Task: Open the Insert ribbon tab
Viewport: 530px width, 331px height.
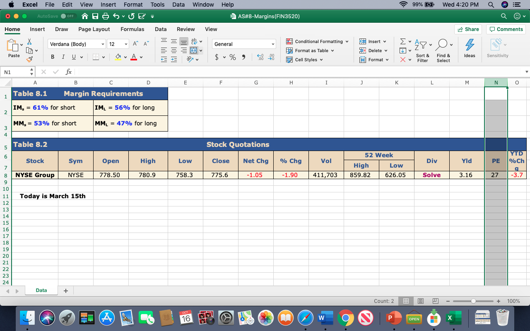Action: 37,29
